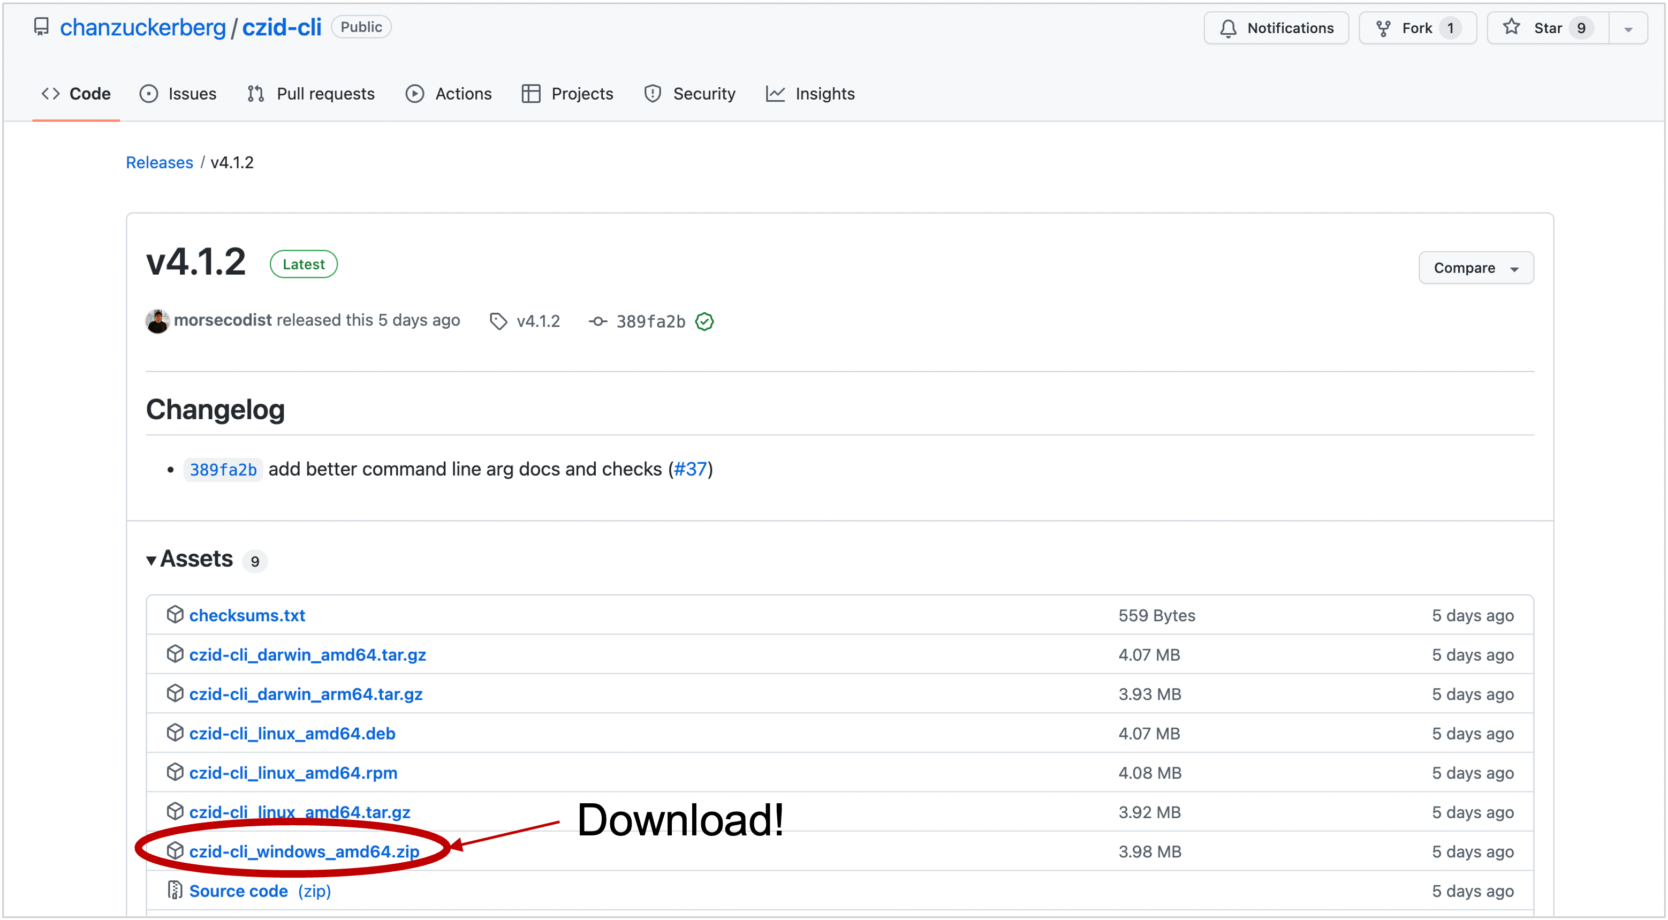The width and height of the screenshot is (1668, 920).
Task: Click the Projects table icon
Action: point(531,94)
